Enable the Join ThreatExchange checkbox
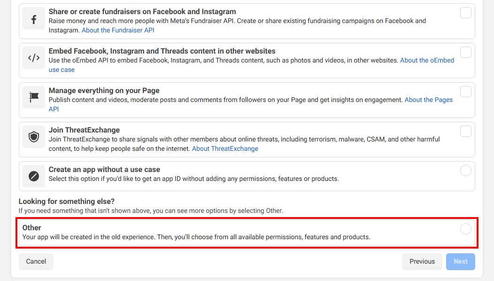 pos(466,131)
